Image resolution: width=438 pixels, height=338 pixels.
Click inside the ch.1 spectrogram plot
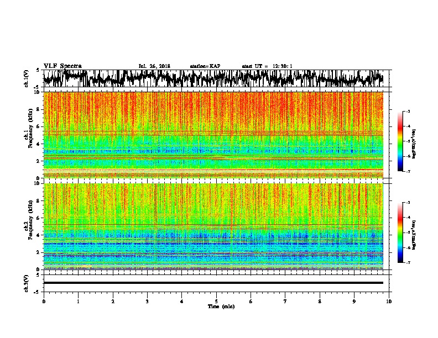213,135
